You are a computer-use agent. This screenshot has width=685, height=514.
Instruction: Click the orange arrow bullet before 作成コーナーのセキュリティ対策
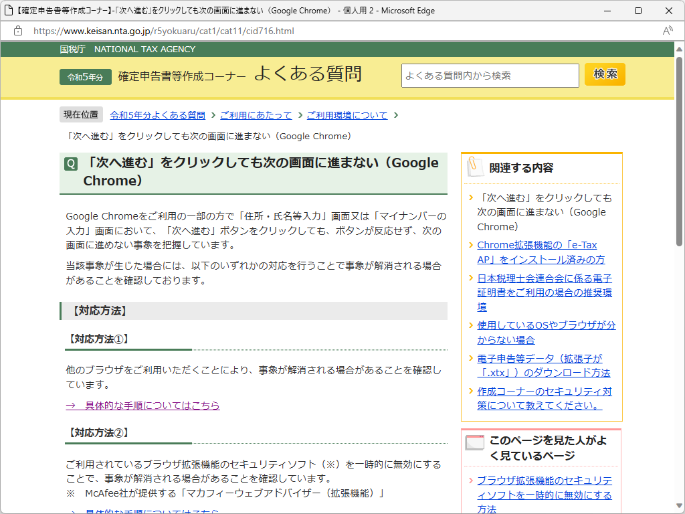[x=471, y=391]
